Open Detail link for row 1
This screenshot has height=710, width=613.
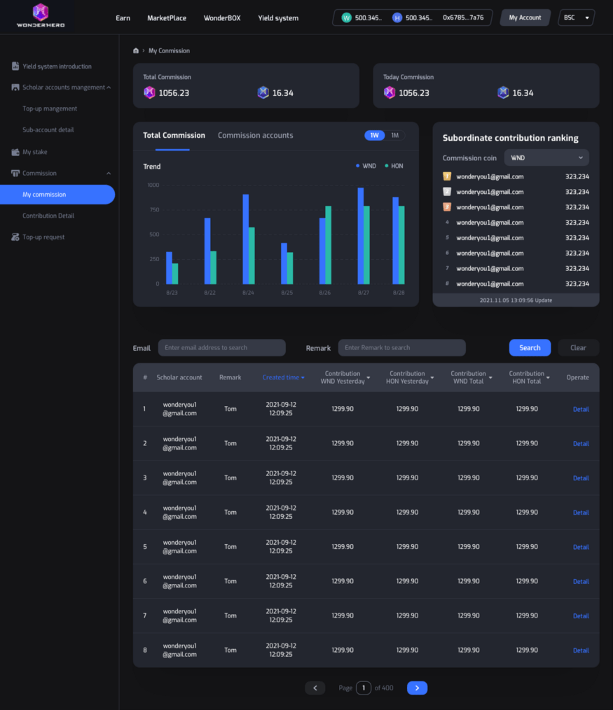581,409
